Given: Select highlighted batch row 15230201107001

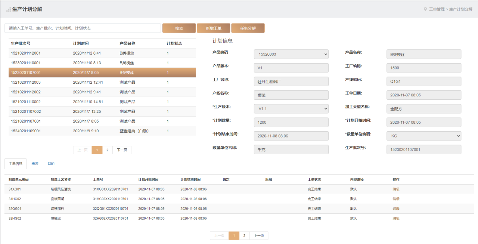Looking at the screenshot, I should (102, 72).
